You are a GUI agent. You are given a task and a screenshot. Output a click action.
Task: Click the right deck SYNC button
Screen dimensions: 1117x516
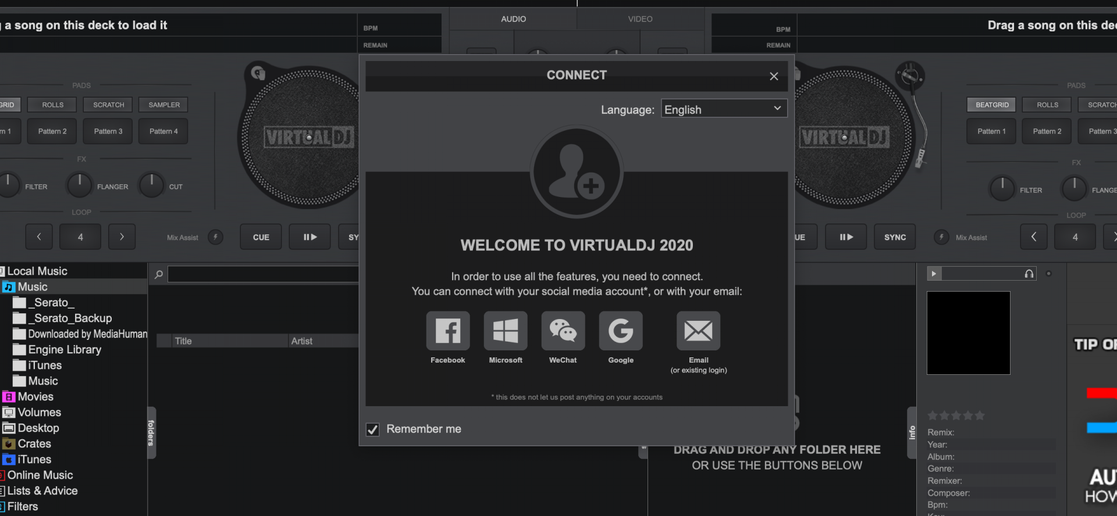click(x=895, y=237)
